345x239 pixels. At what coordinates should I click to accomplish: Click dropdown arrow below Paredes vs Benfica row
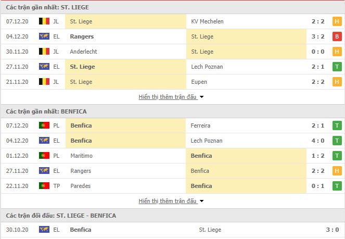[x=201, y=201]
